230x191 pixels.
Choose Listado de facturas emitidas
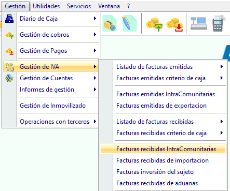(x=163, y=67)
